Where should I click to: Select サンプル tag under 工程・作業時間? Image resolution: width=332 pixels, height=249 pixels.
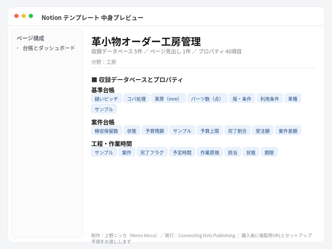(104, 152)
